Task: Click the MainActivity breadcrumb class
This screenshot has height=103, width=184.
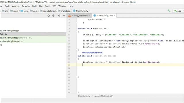Action: coord(80,11)
